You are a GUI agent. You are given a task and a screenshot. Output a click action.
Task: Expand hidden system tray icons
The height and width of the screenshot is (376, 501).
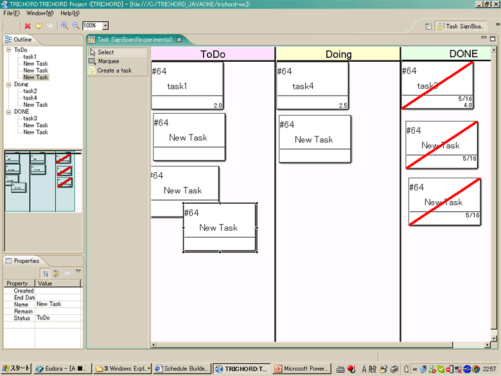[415, 369]
